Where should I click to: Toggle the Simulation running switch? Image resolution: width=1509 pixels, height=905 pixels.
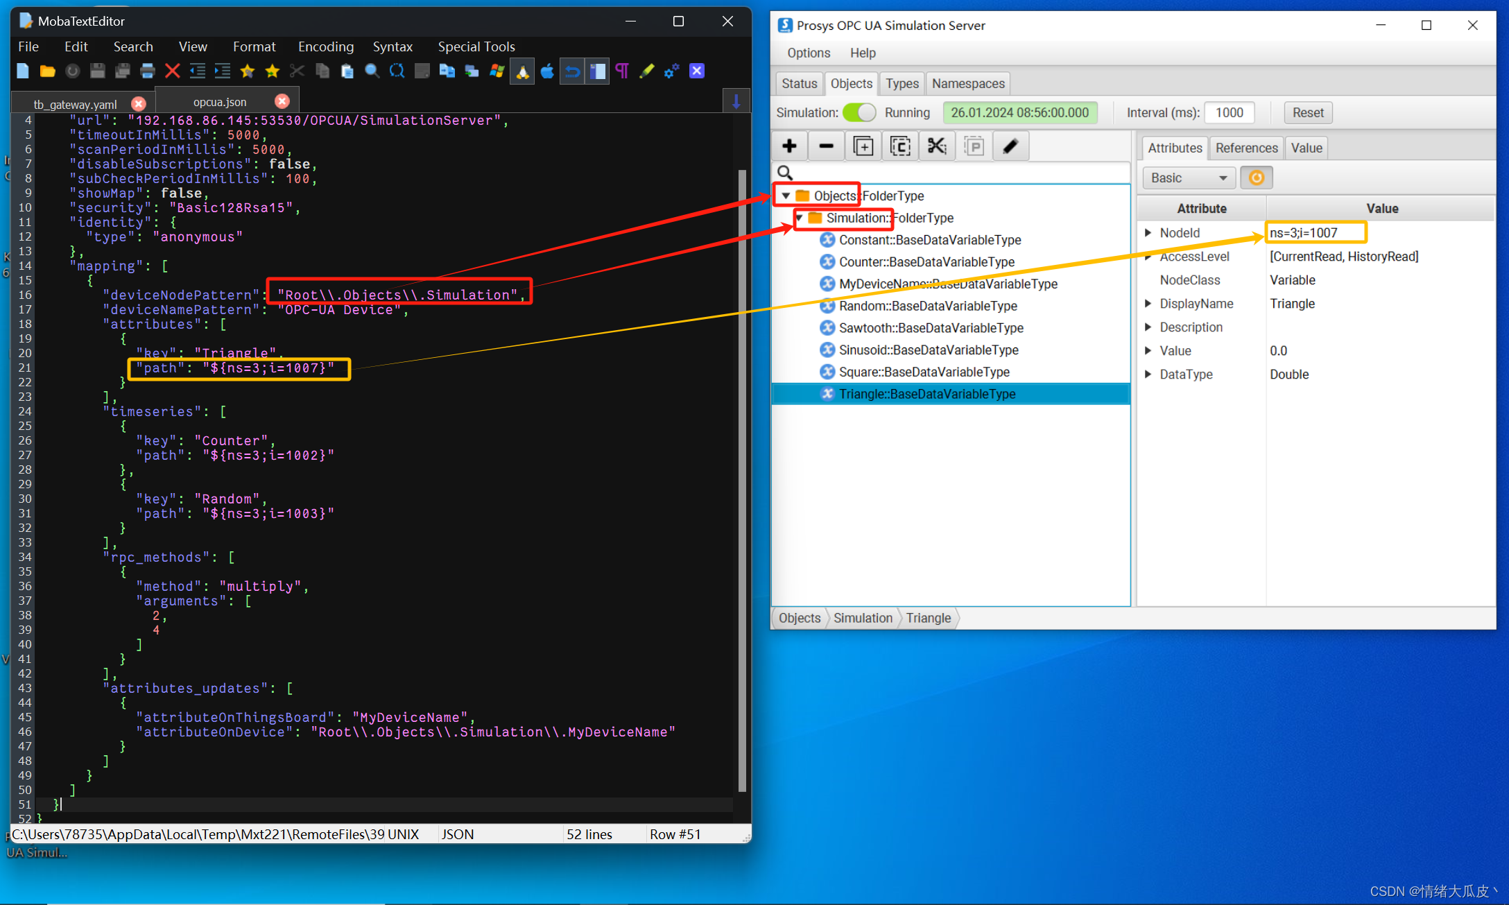coord(859,112)
